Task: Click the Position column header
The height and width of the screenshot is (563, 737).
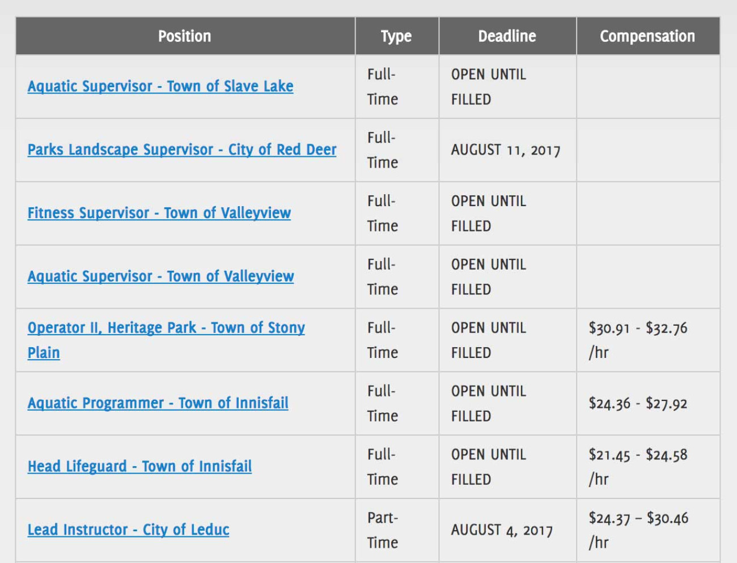Action: click(x=185, y=36)
